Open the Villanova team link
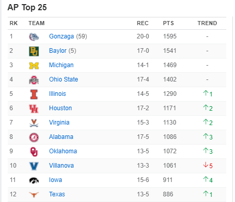The height and width of the screenshot is (202, 235). [62, 166]
